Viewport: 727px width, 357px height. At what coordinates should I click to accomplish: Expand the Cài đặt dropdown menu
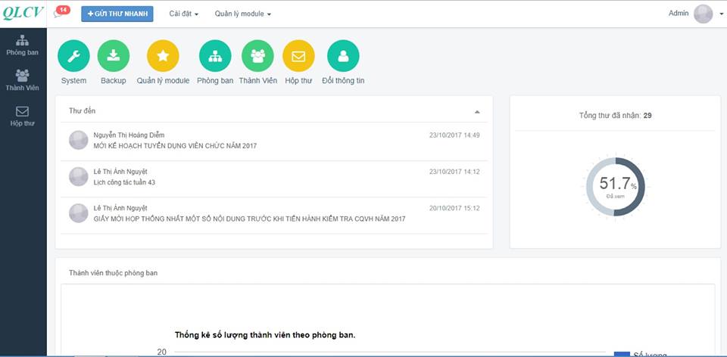point(183,14)
